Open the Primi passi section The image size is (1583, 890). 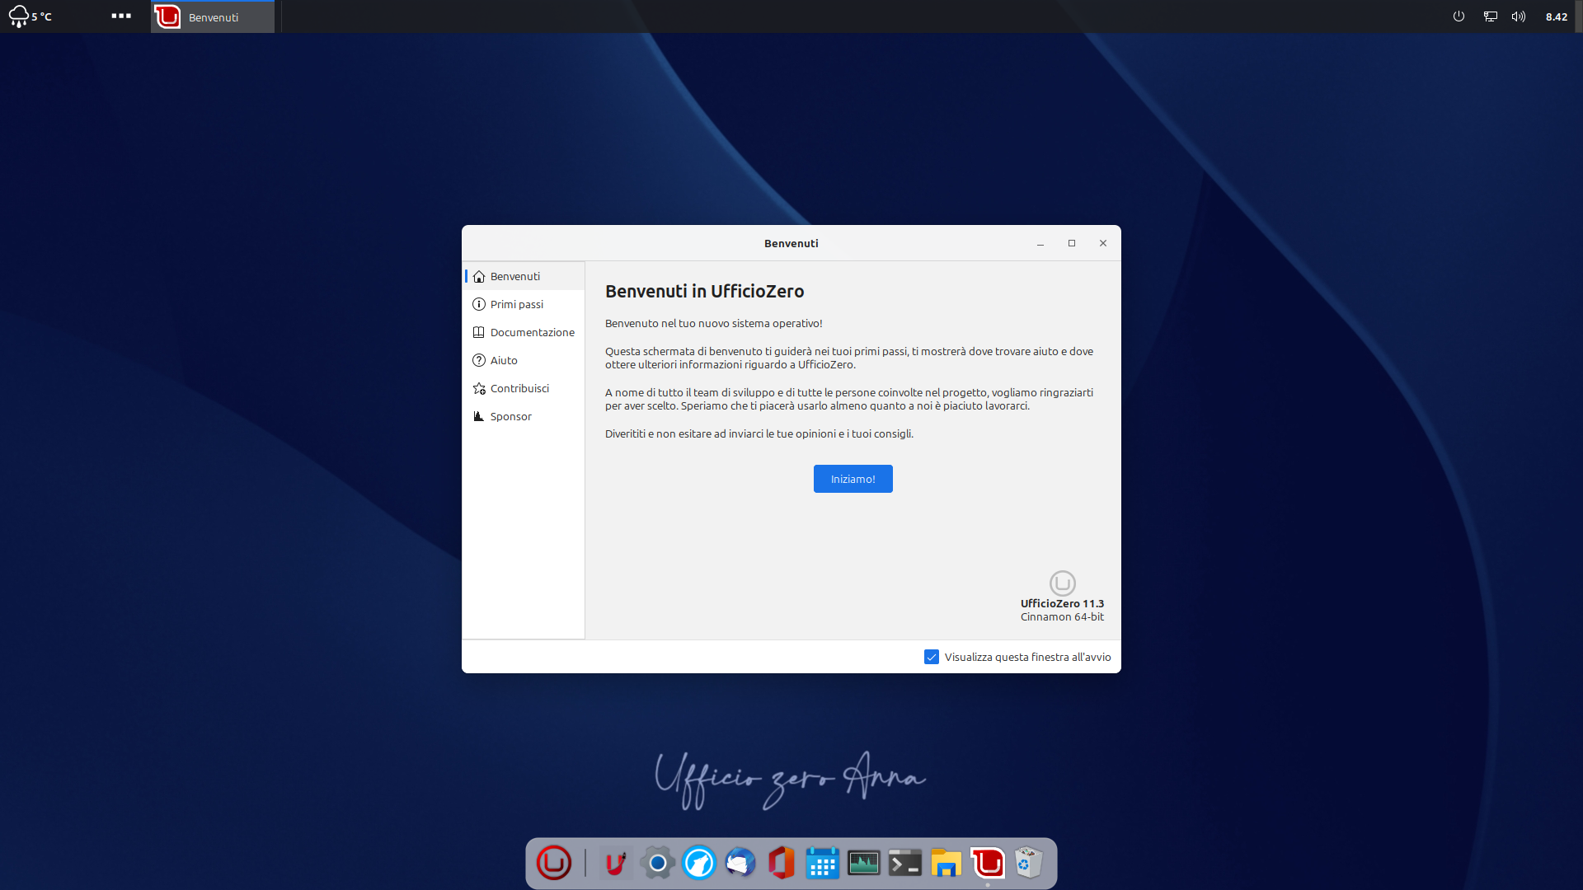[517, 304]
